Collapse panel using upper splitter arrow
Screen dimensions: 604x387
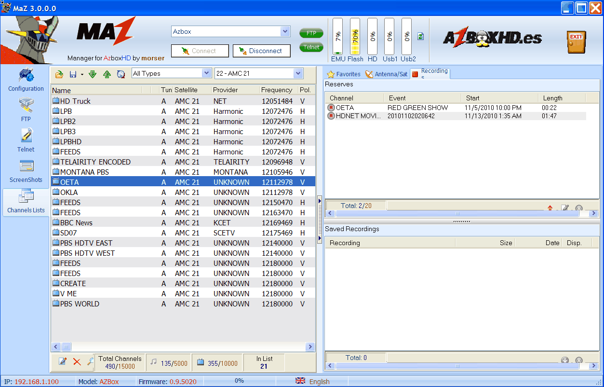319,200
